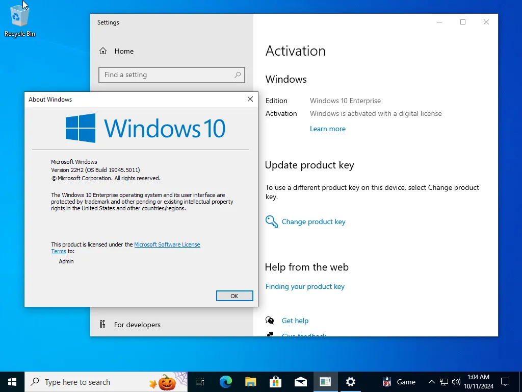Click 'Windows is activated with a digital license' text
This screenshot has width=522, height=392.
[x=376, y=113]
